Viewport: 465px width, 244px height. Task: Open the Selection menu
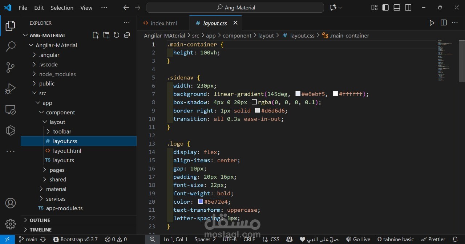point(62,8)
